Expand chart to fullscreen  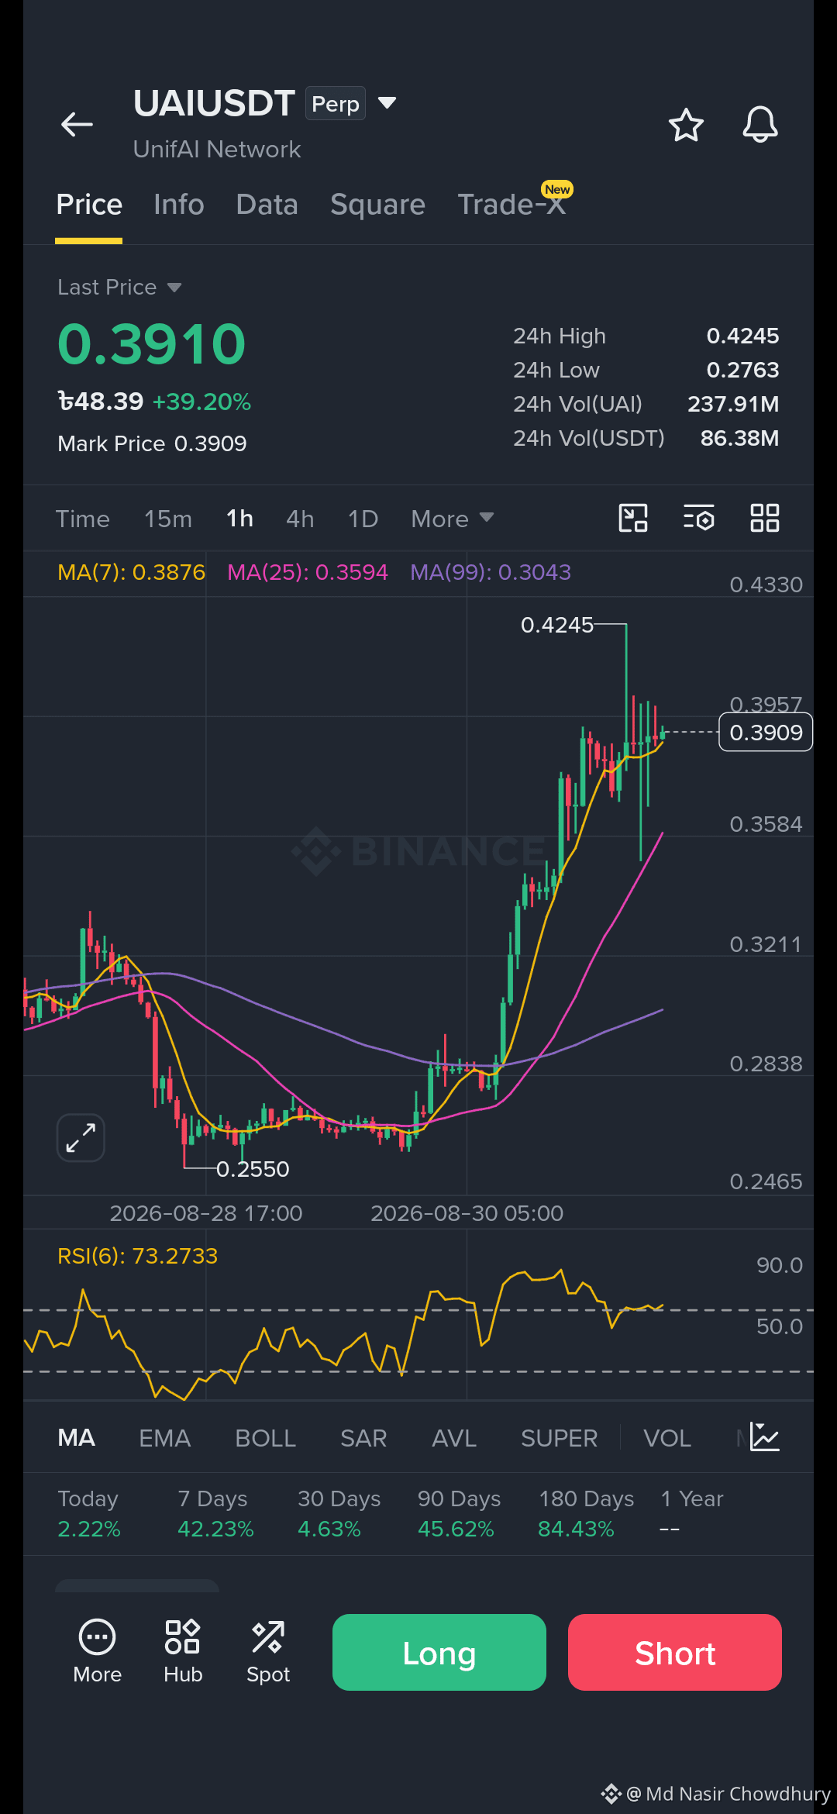(x=81, y=1138)
